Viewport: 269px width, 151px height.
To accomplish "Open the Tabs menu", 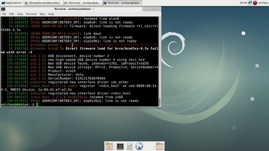I will pyautogui.click(x=42, y=14).
